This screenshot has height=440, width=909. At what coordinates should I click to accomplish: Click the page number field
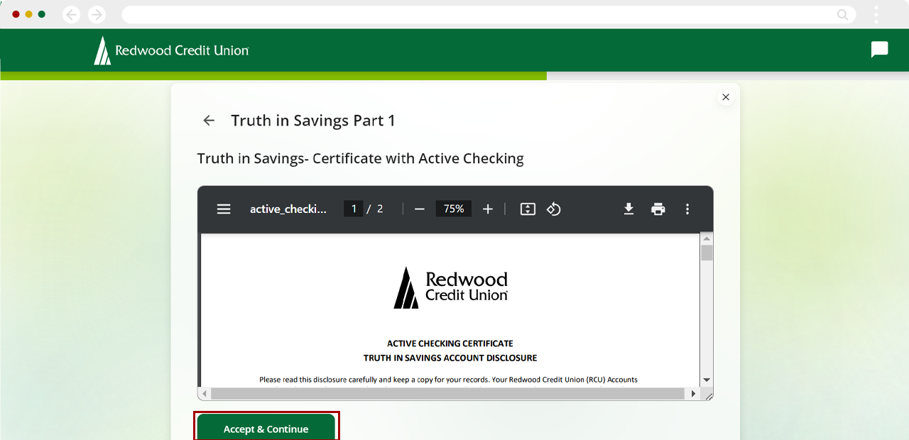coord(354,209)
